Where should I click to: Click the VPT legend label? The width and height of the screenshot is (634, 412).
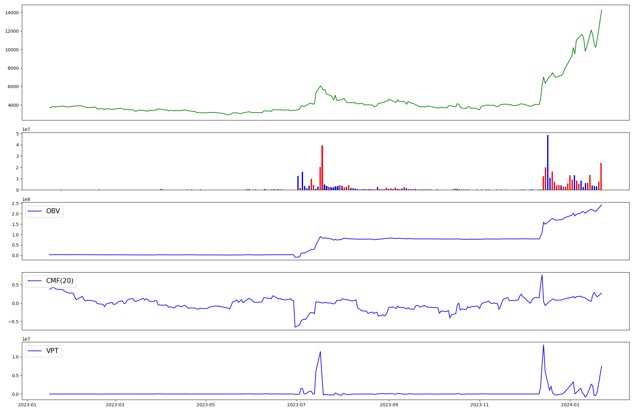point(52,351)
